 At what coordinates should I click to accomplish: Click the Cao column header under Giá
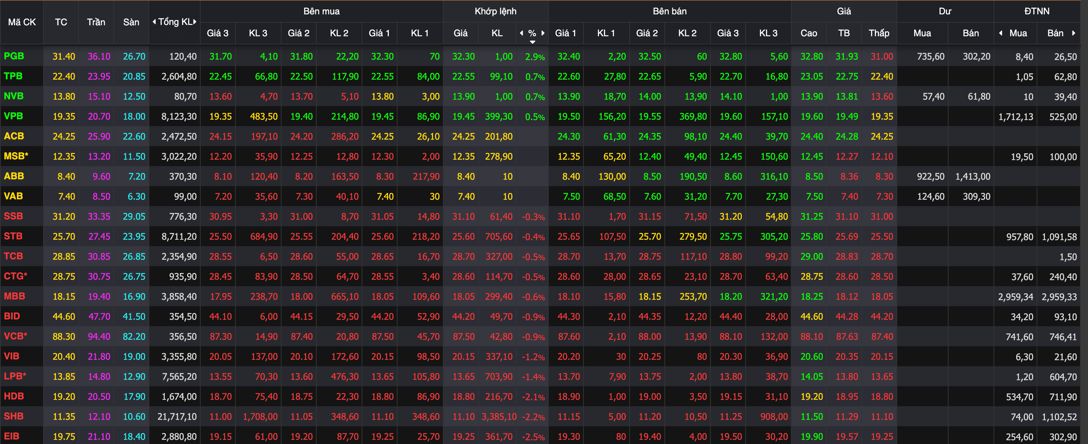point(809,33)
